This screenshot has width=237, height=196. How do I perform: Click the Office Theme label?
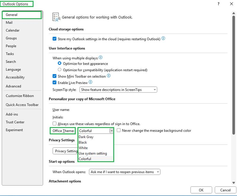tap(63, 131)
